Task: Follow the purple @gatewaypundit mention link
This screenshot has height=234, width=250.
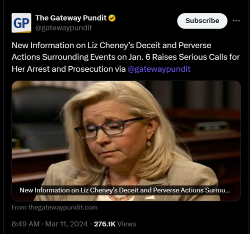Action: click(159, 69)
